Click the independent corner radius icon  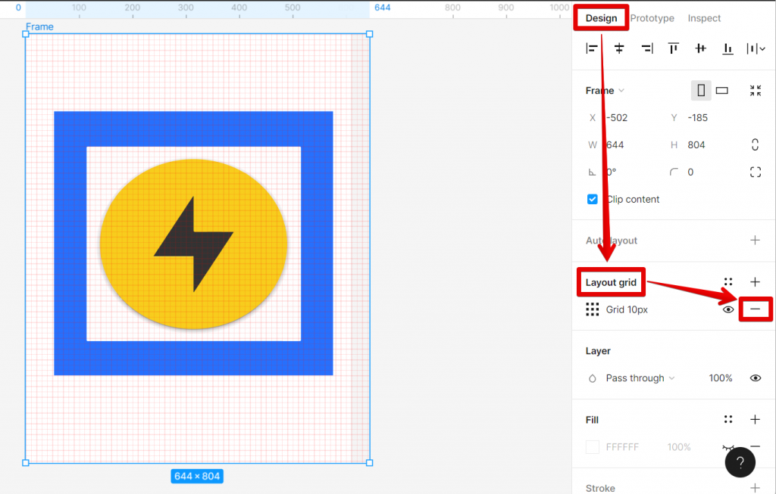pyautogui.click(x=755, y=172)
